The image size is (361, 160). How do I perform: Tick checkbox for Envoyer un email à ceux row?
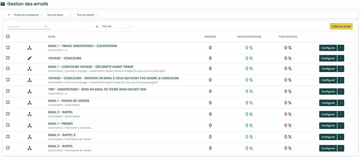[x=8, y=79]
